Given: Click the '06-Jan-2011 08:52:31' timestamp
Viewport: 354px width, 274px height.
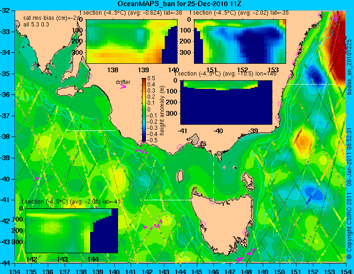Looking at the screenshot, I should (349, 157).
